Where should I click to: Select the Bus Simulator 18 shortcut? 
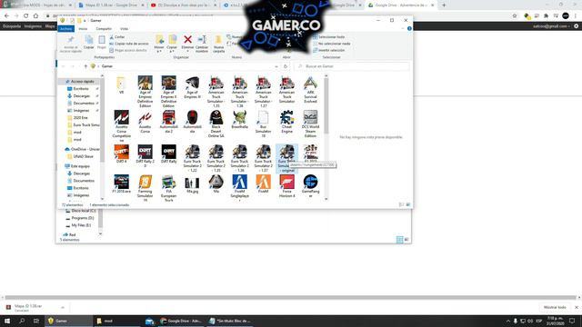(263, 124)
